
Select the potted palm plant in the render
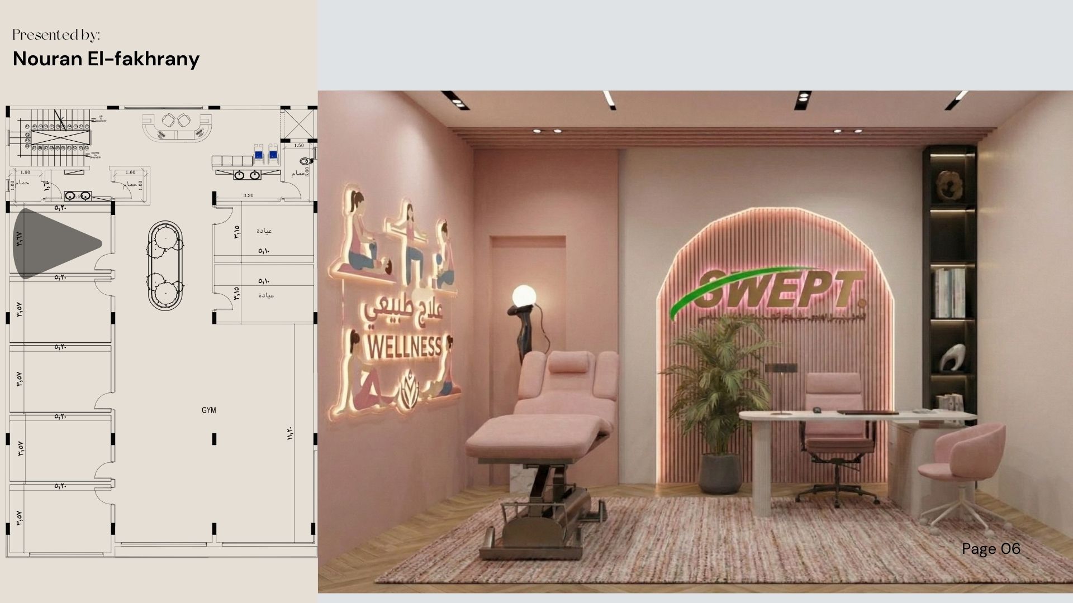pyautogui.click(x=718, y=402)
